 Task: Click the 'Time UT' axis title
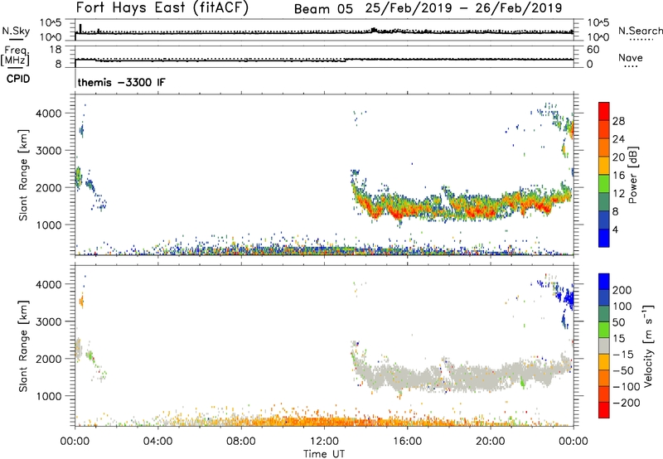324,454
